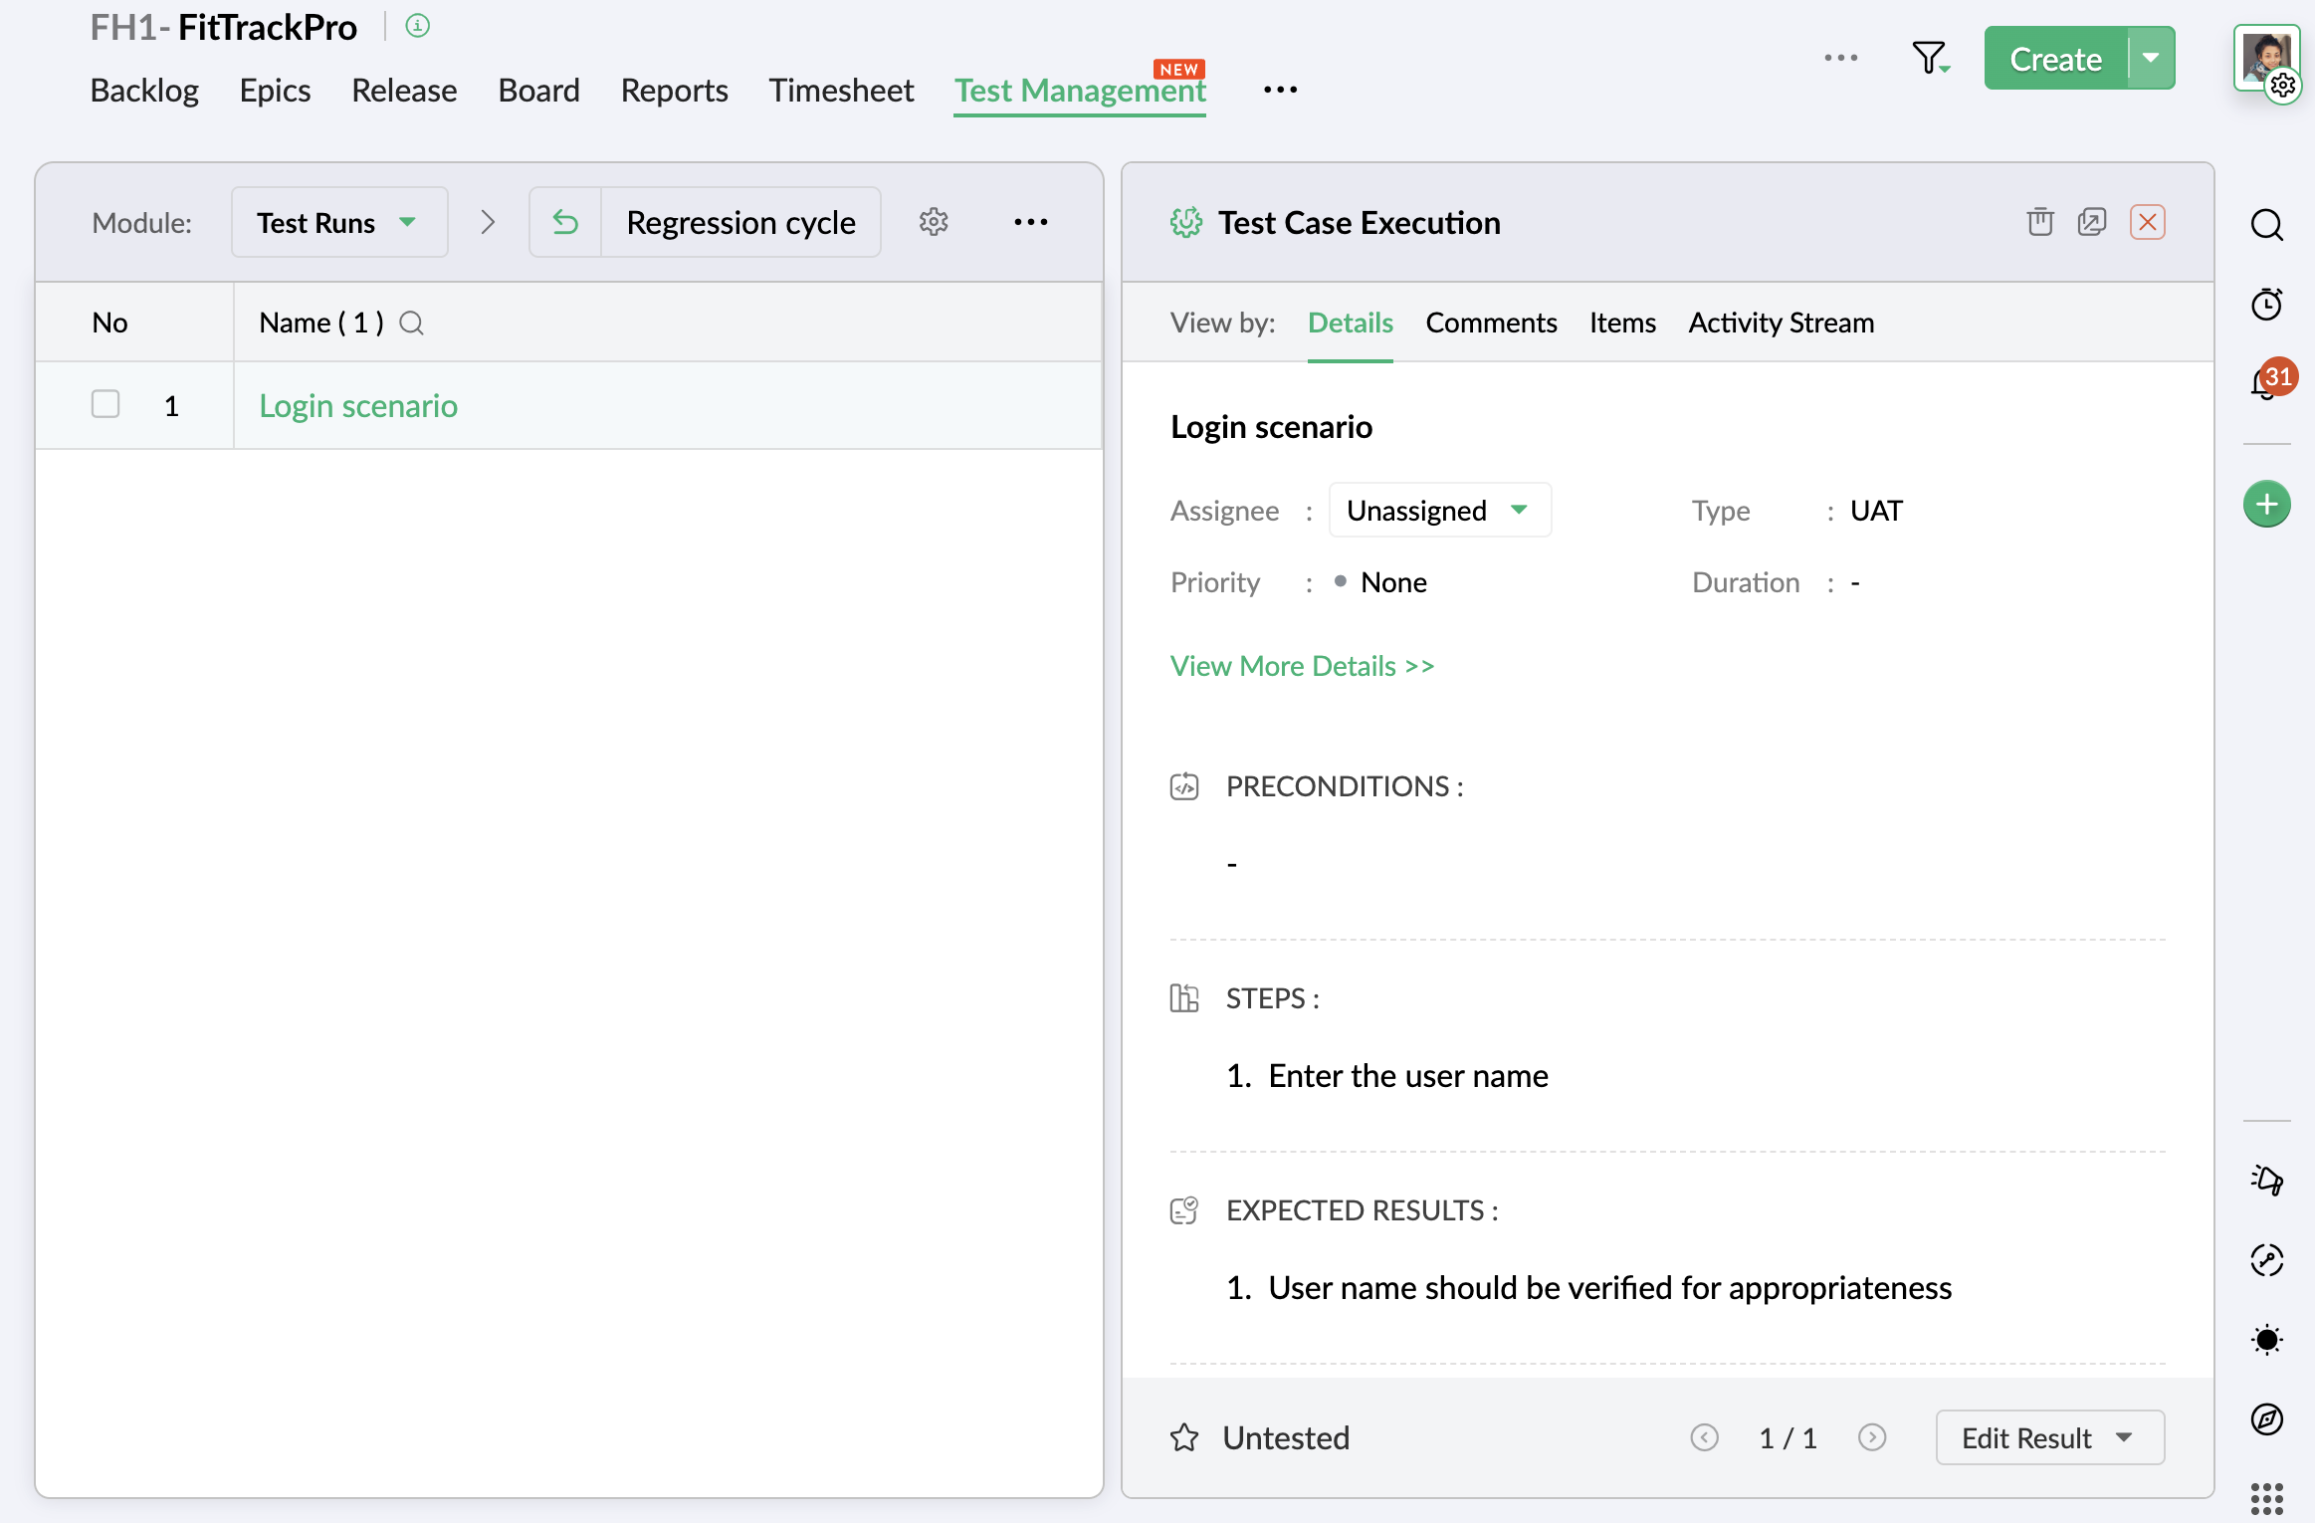
Task: Open the gear settings for Regression cycle
Action: click(933, 221)
